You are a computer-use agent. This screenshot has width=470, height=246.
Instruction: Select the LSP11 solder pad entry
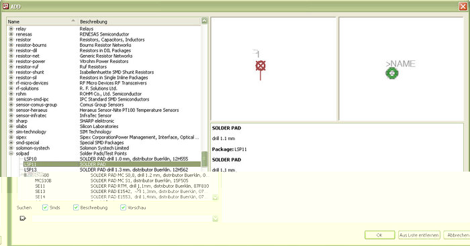click(112, 164)
